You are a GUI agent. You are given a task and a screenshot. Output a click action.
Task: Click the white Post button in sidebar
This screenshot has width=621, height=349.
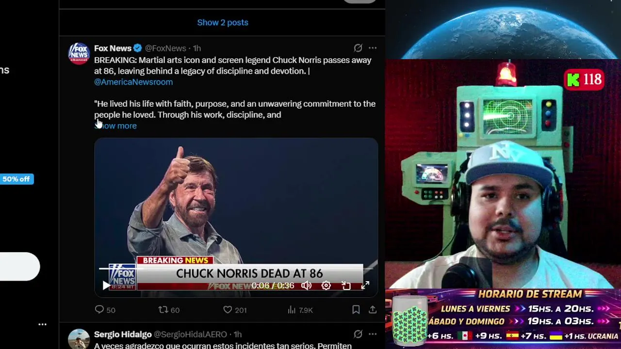pyautogui.click(x=19, y=266)
